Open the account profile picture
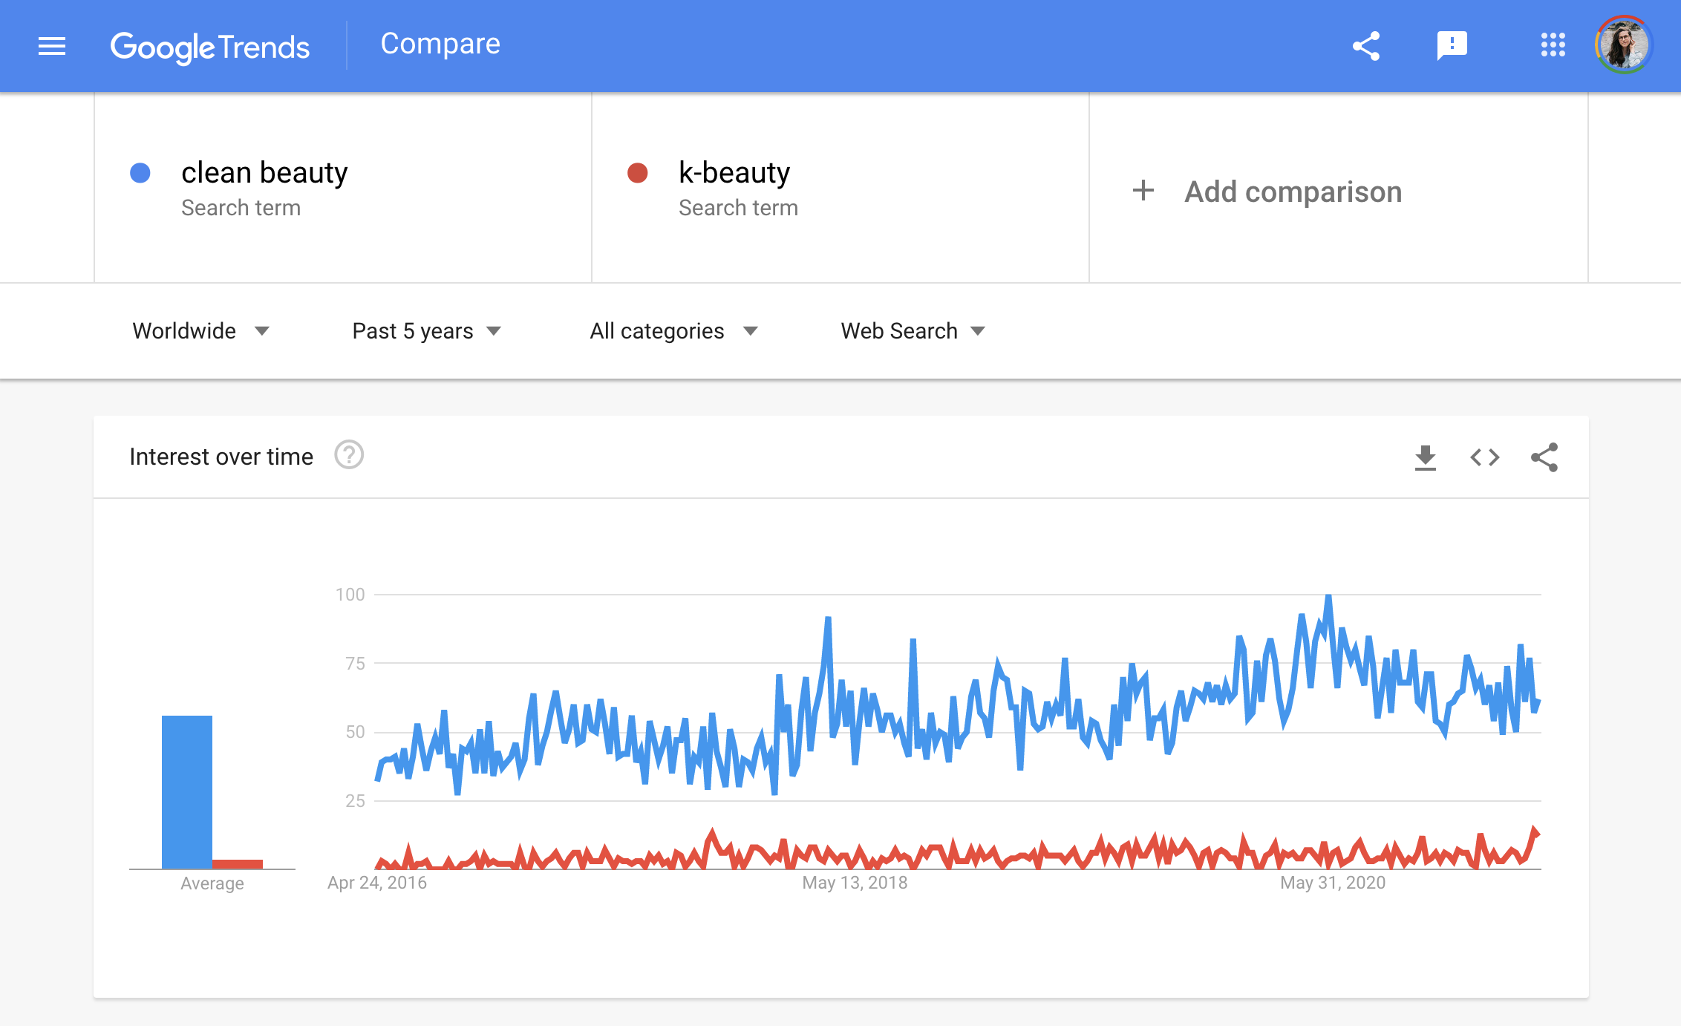Image resolution: width=1681 pixels, height=1026 pixels. click(1623, 45)
